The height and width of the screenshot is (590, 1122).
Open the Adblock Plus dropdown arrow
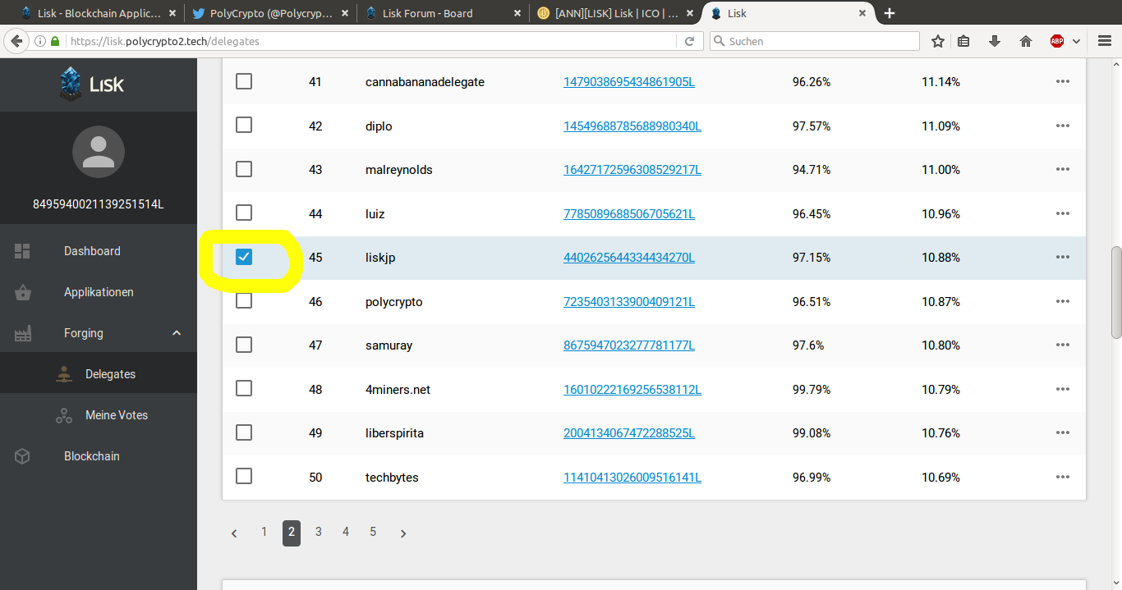[1077, 41]
